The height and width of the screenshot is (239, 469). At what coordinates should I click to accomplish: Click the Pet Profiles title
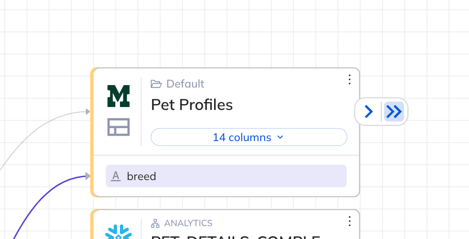coord(192,105)
